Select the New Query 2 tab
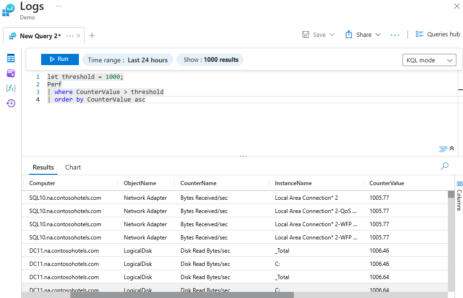This screenshot has width=463, height=298. [x=41, y=36]
